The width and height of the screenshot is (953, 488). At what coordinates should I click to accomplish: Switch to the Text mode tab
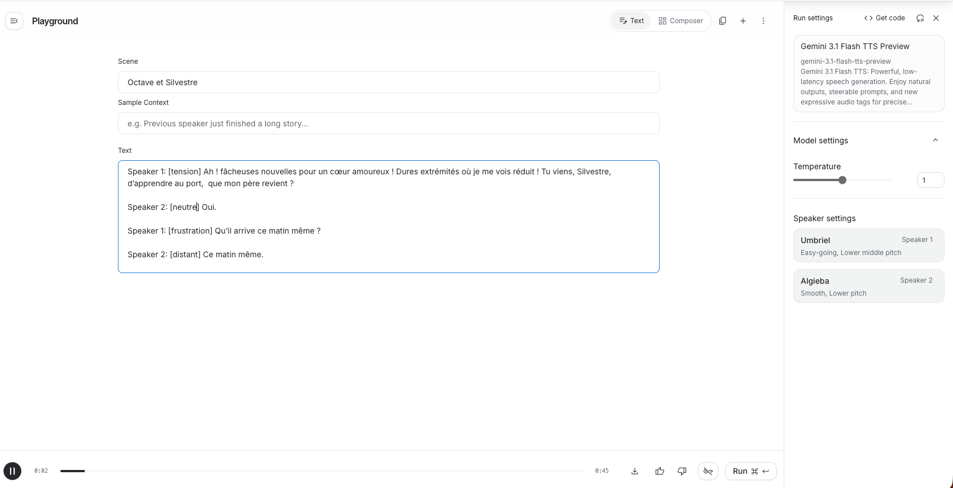pos(631,21)
